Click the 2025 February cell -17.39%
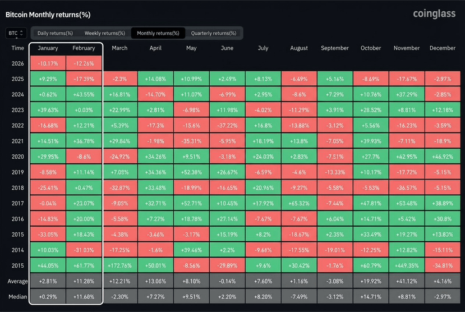This screenshot has width=465, height=312. (84, 79)
